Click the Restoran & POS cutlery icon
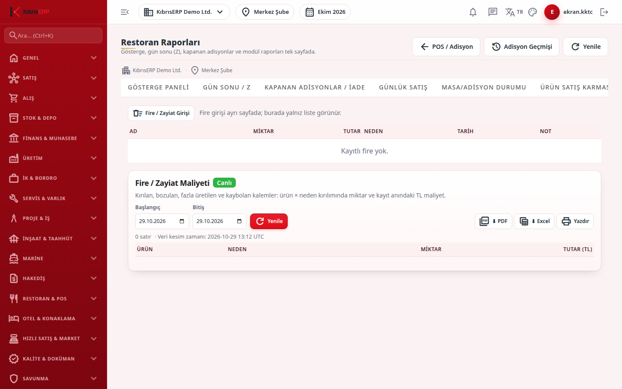The width and height of the screenshot is (622, 389). 14,299
